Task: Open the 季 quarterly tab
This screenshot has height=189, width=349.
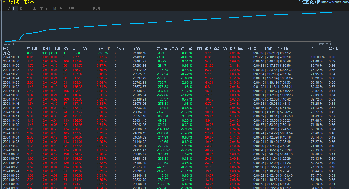Action: click(x=34, y=8)
